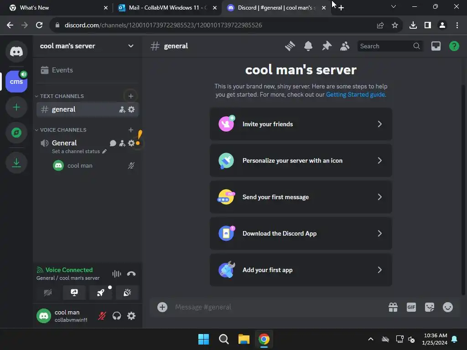Create invite for General voice channel

pos(122,143)
